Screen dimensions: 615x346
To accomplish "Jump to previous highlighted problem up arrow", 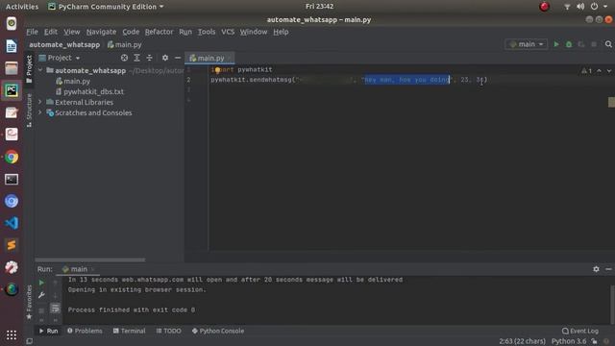I will pos(599,70).
